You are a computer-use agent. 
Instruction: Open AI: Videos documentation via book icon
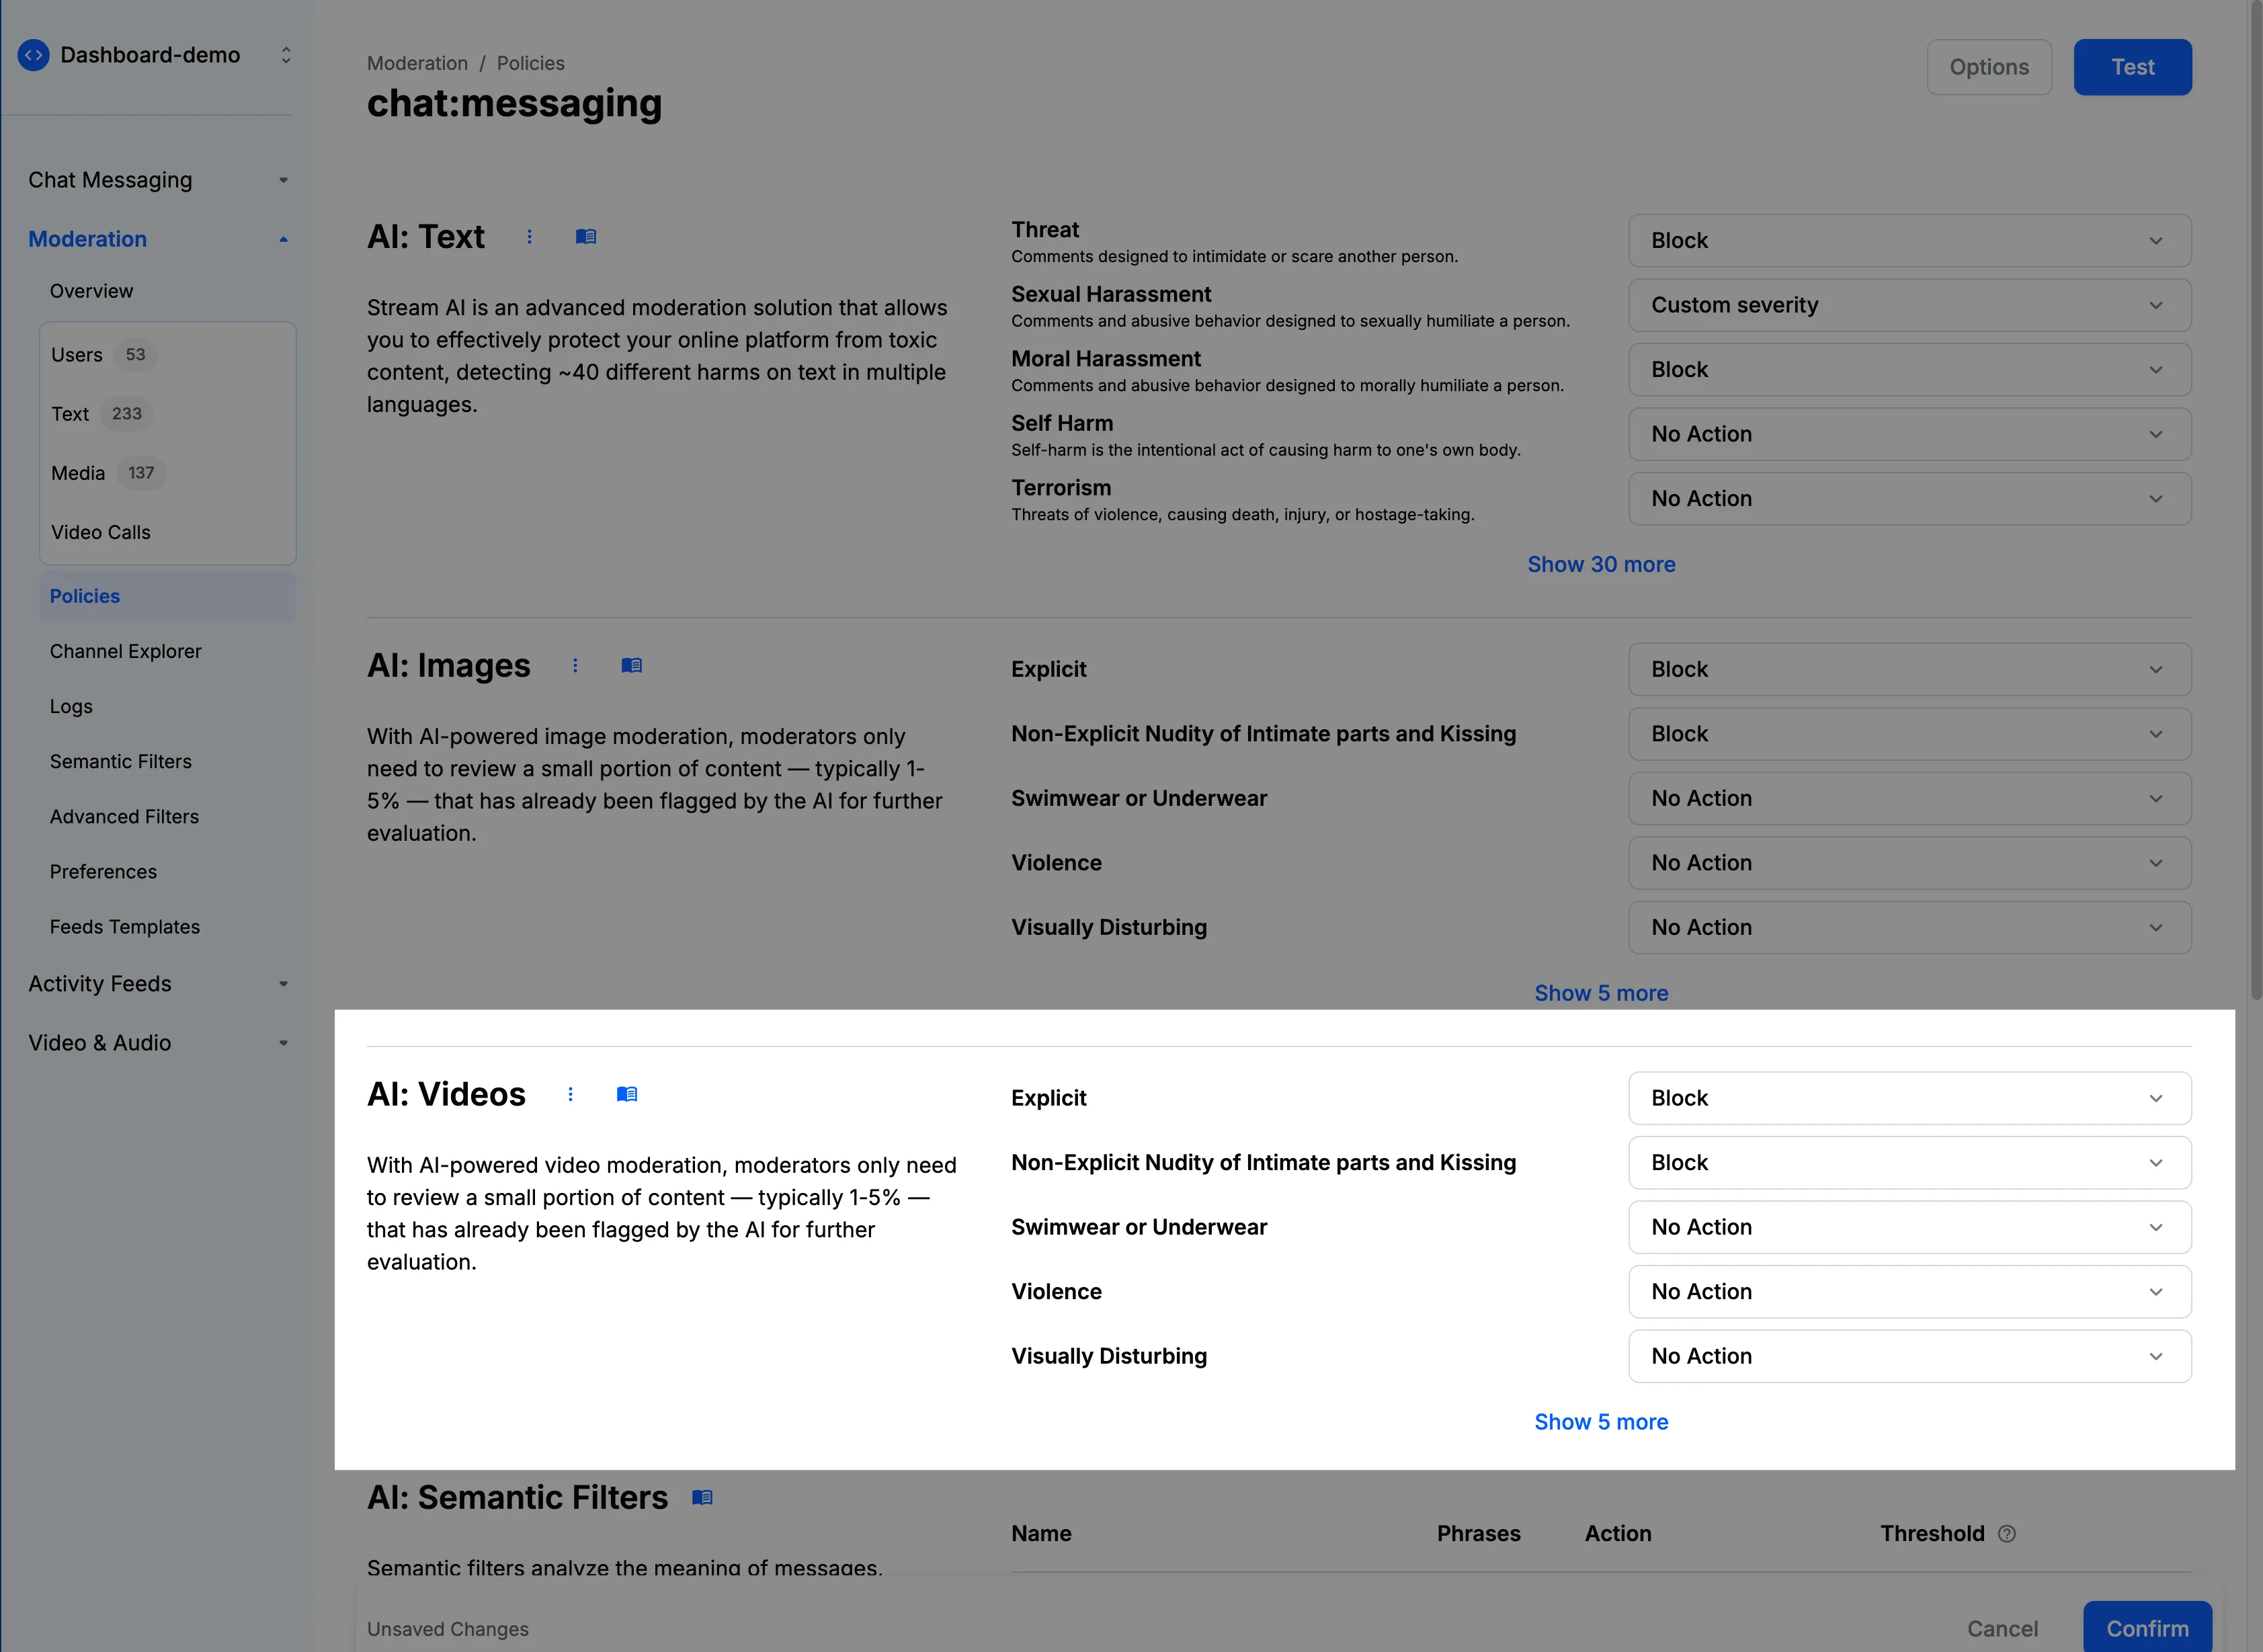coord(627,1094)
